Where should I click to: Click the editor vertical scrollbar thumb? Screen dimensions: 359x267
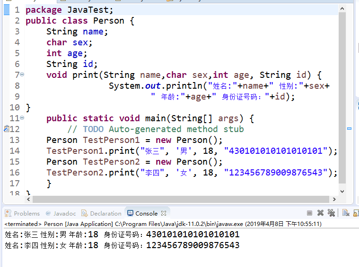click(x=342, y=98)
